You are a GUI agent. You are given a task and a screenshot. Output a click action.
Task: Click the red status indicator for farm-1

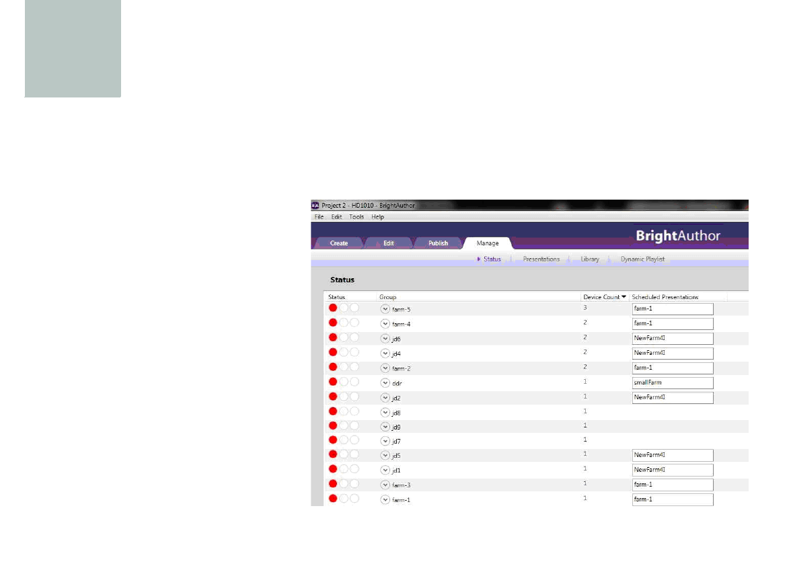point(333,498)
